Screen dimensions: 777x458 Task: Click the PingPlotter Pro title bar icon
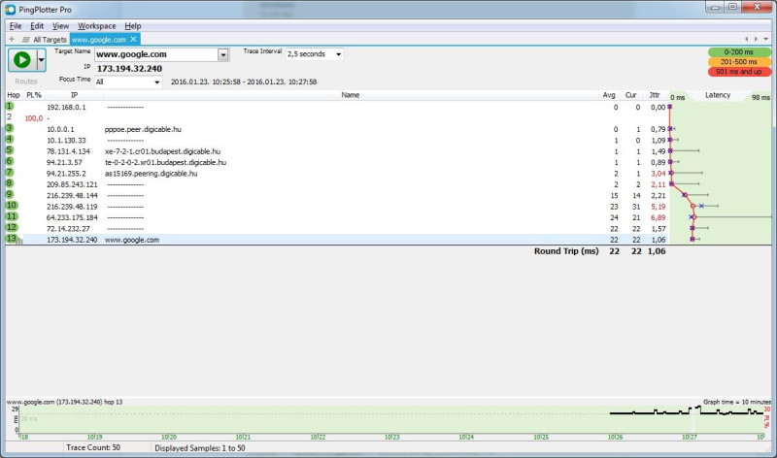click(x=10, y=10)
